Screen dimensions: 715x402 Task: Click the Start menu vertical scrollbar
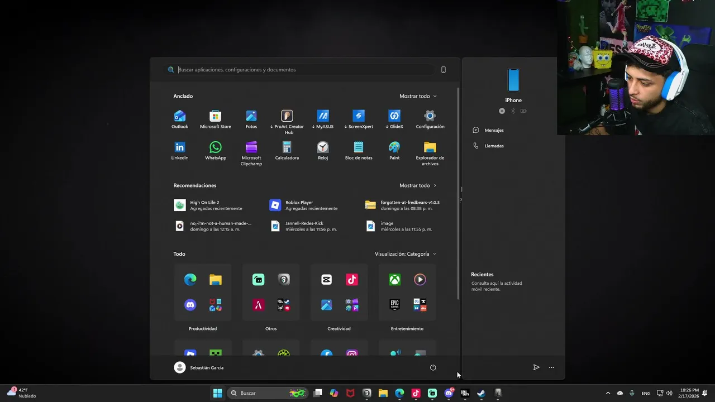coord(459,194)
